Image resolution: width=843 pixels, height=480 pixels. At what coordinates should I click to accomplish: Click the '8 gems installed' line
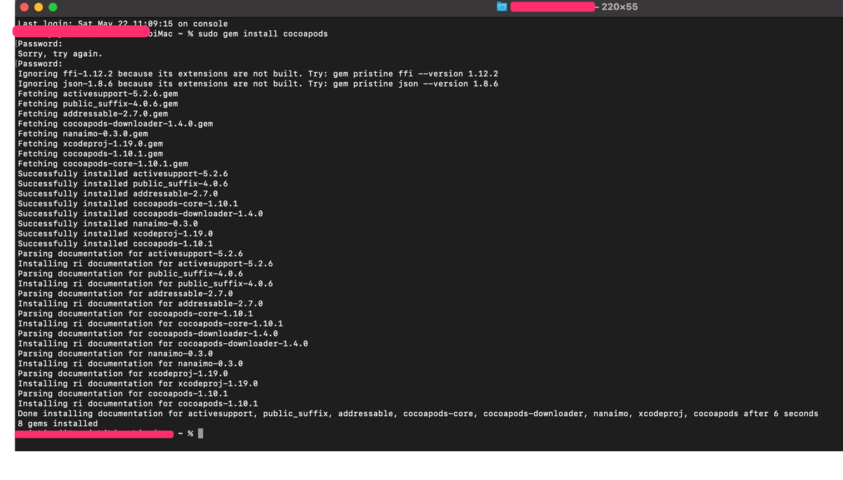(58, 423)
